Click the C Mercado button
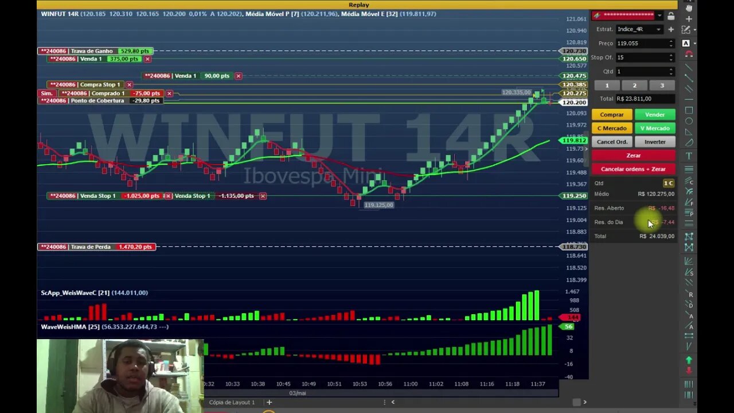This screenshot has width=734, height=413. coord(612,128)
